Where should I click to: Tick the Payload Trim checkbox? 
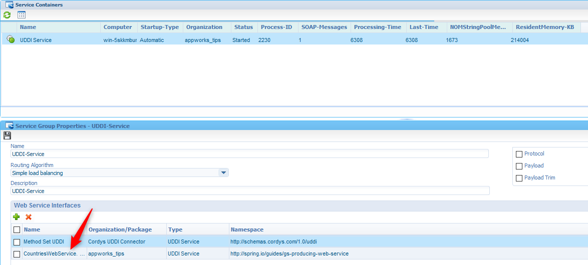(x=519, y=178)
